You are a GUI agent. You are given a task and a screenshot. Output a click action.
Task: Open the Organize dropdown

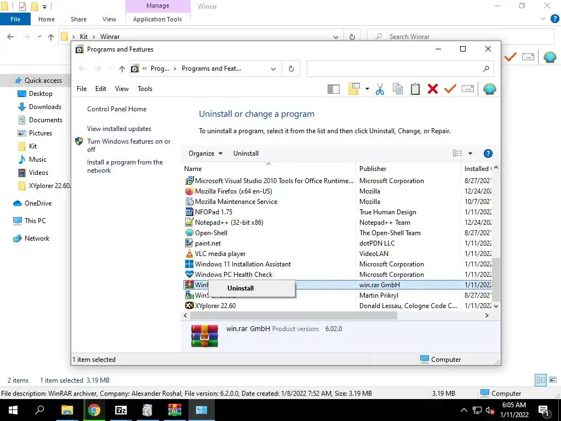click(205, 153)
